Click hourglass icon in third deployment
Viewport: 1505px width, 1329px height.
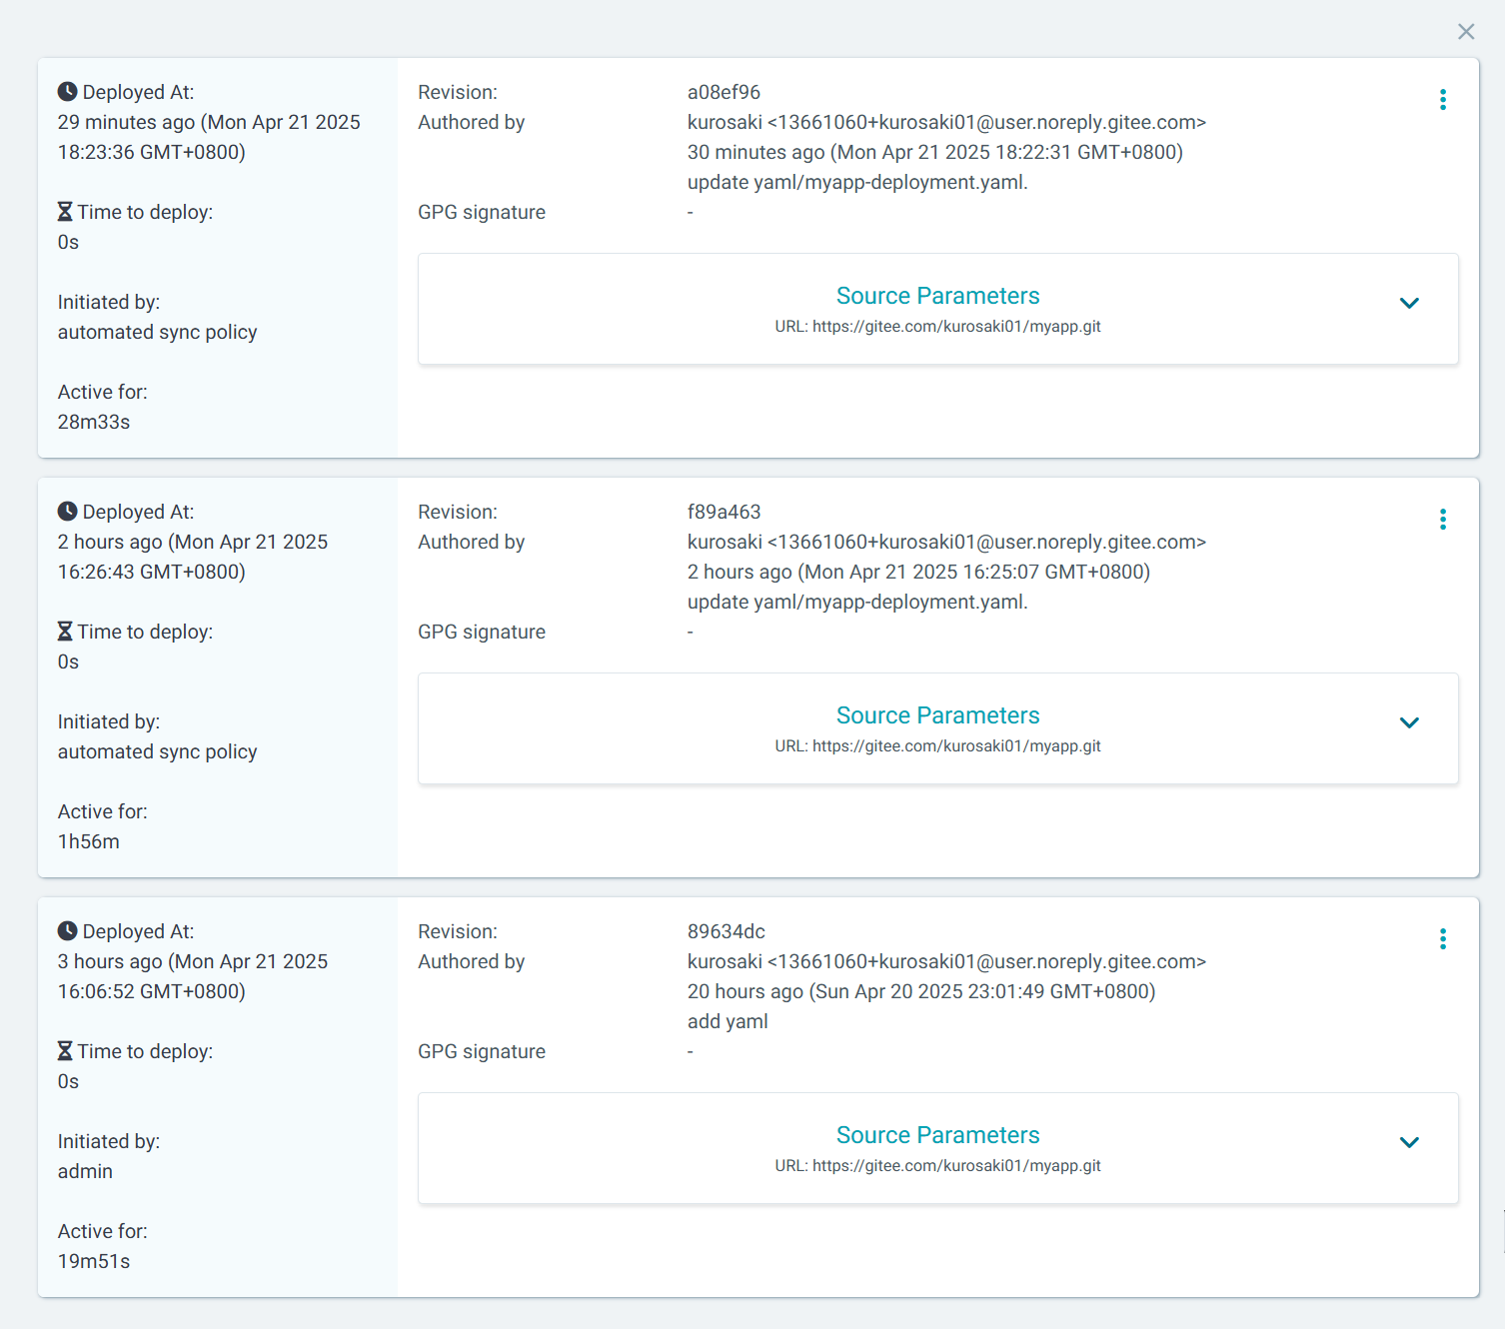[x=65, y=1051]
